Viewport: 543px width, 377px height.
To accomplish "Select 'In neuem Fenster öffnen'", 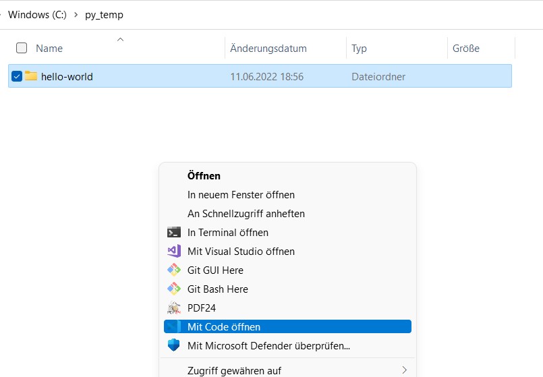I will (241, 195).
